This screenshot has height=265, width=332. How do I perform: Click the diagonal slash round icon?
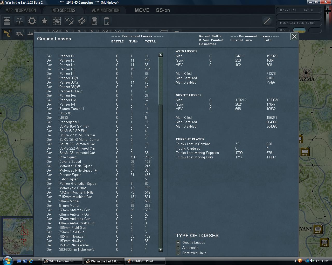267,21
